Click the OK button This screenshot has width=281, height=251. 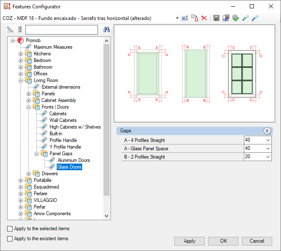(x=223, y=241)
